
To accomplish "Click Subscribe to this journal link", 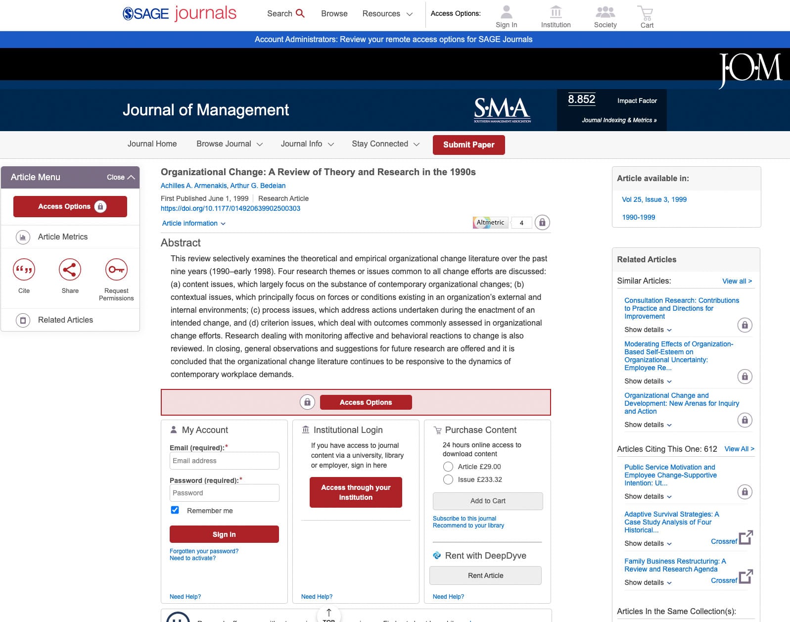I will 465,519.
